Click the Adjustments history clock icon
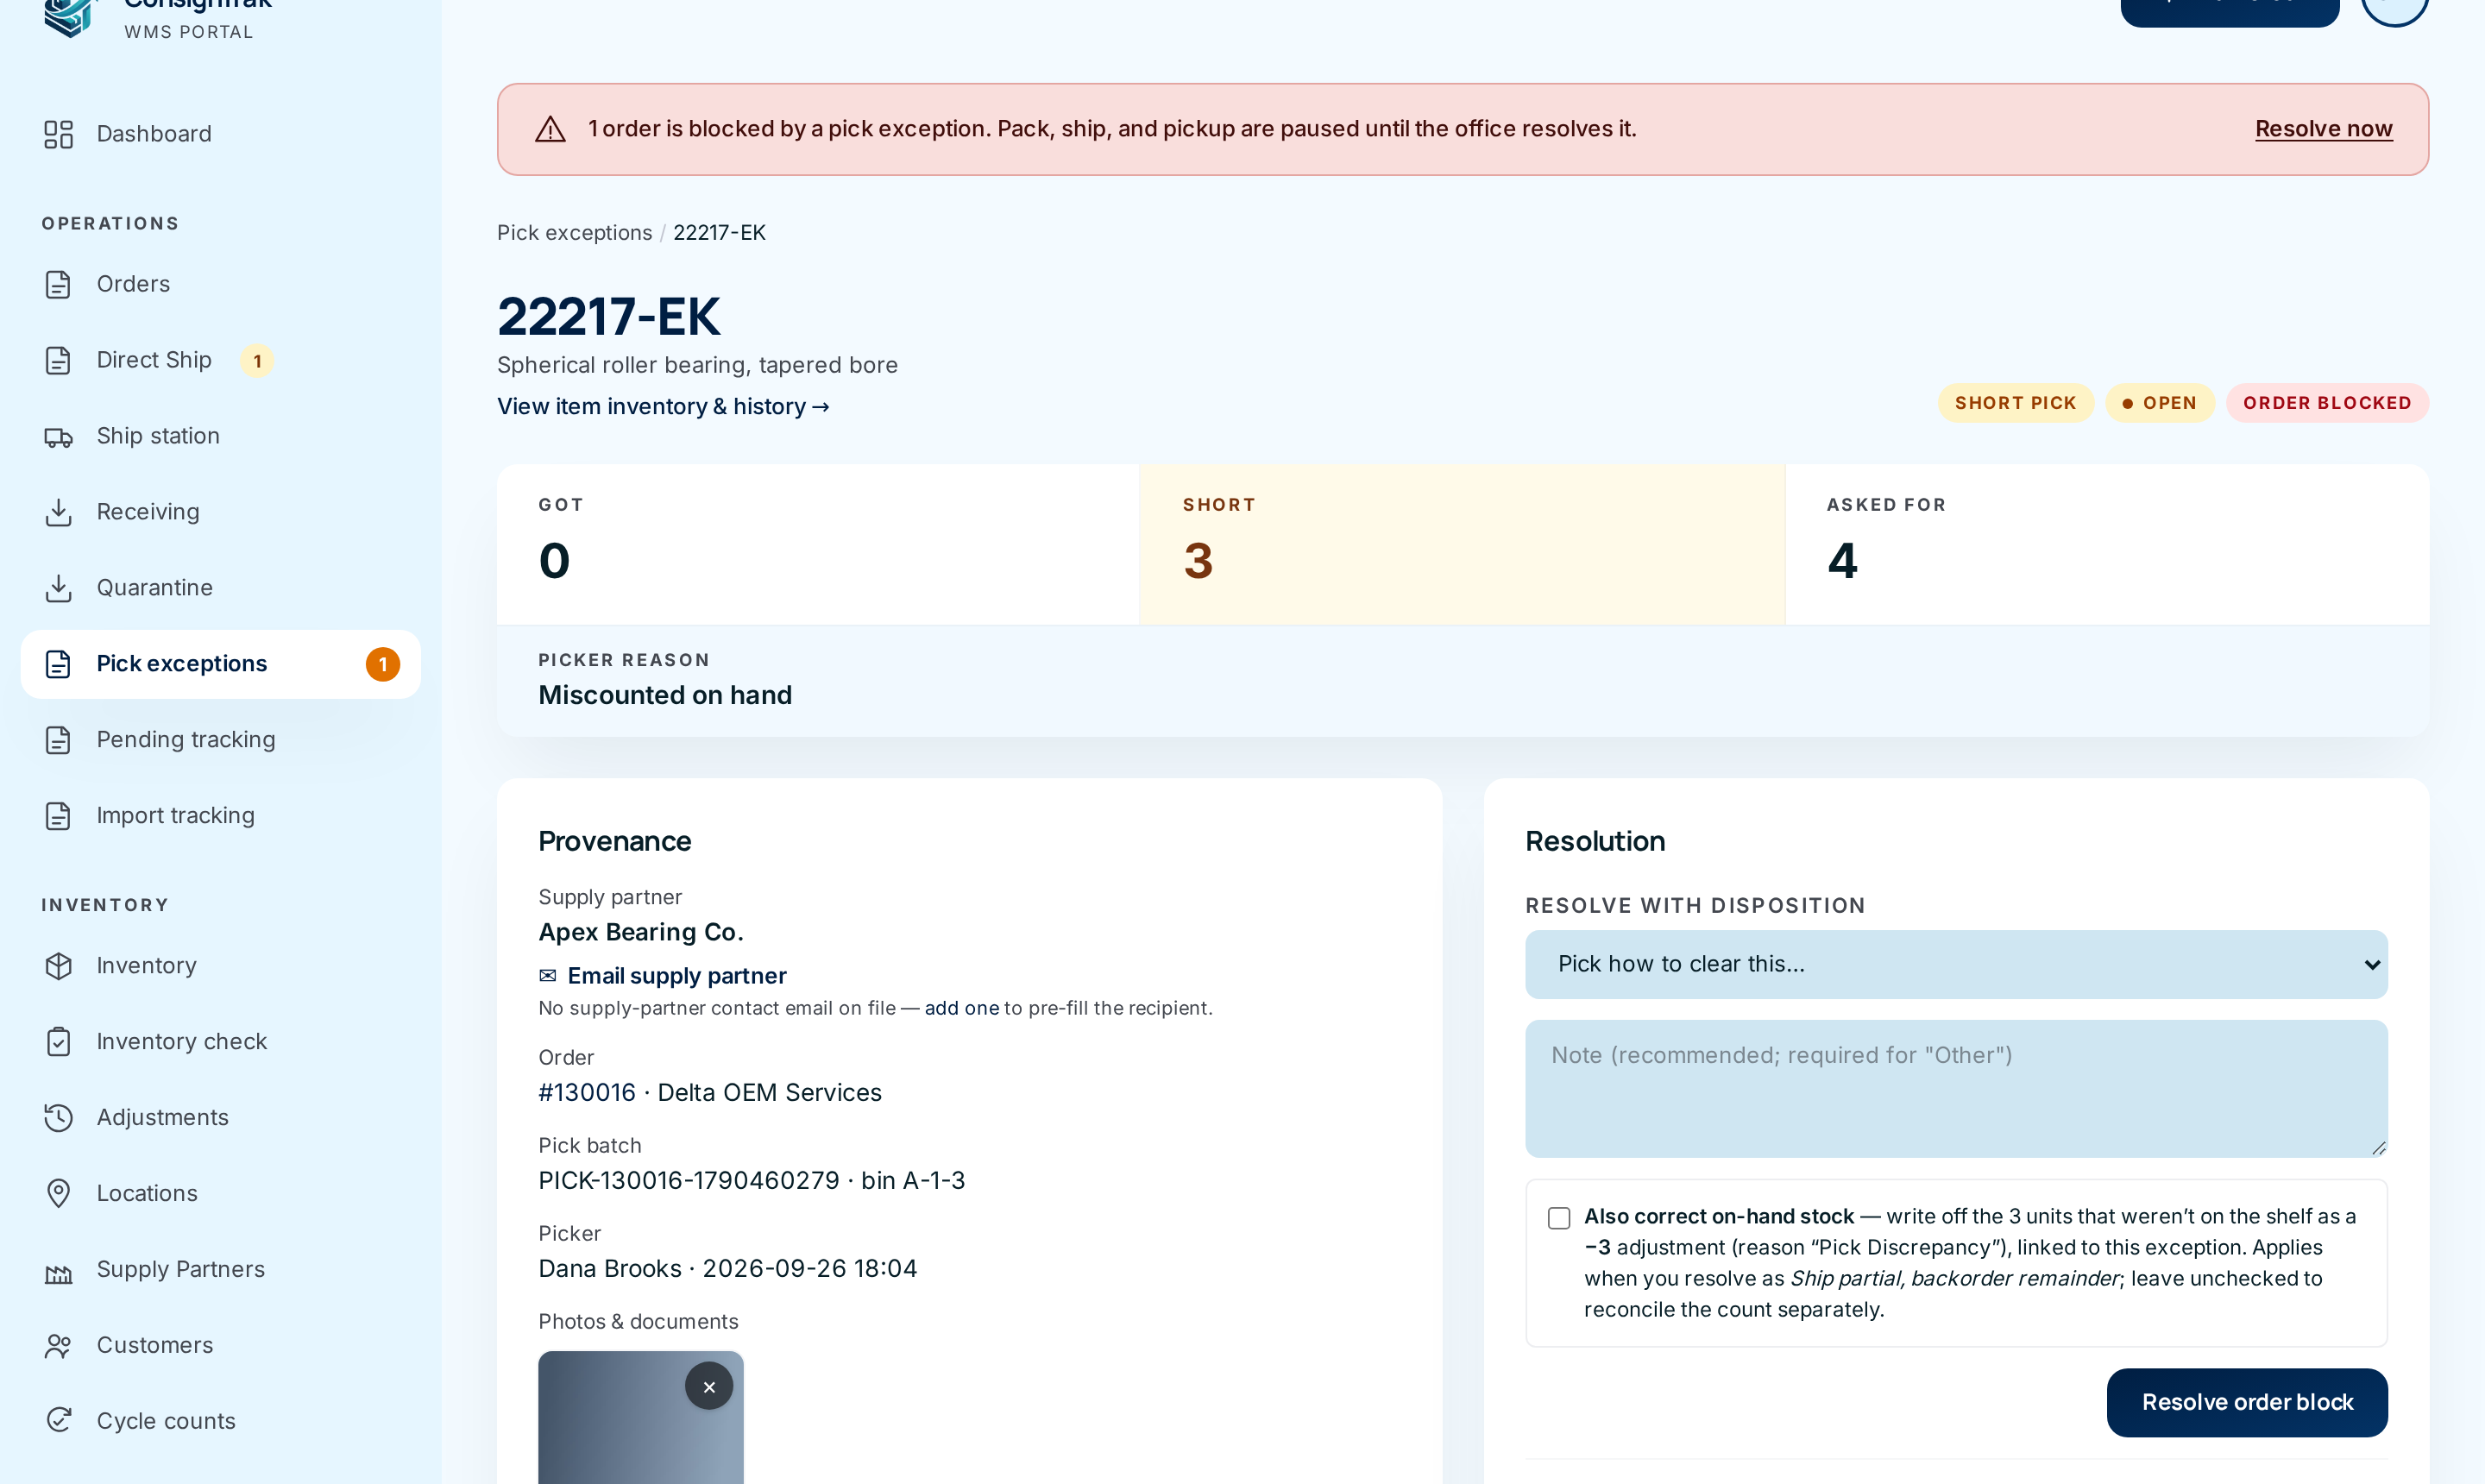 [x=58, y=1118]
